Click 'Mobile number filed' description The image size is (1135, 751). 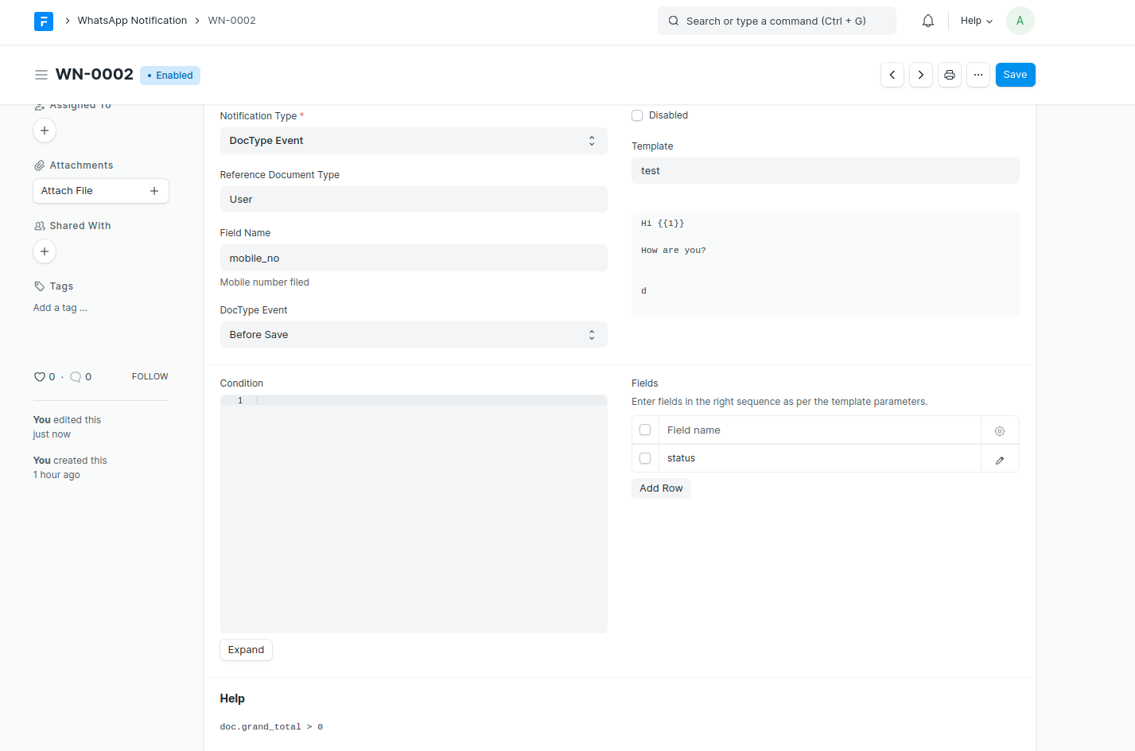265,282
